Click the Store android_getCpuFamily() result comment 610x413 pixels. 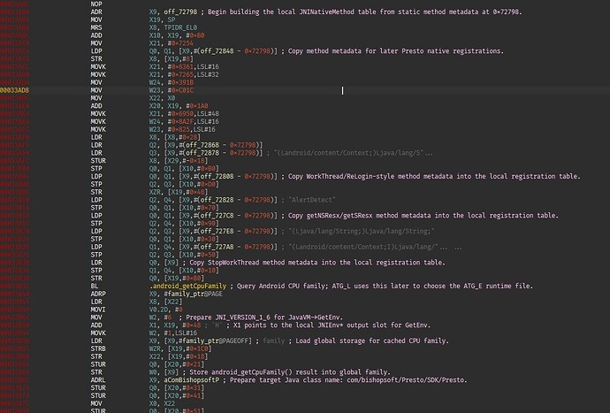point(290,371)
